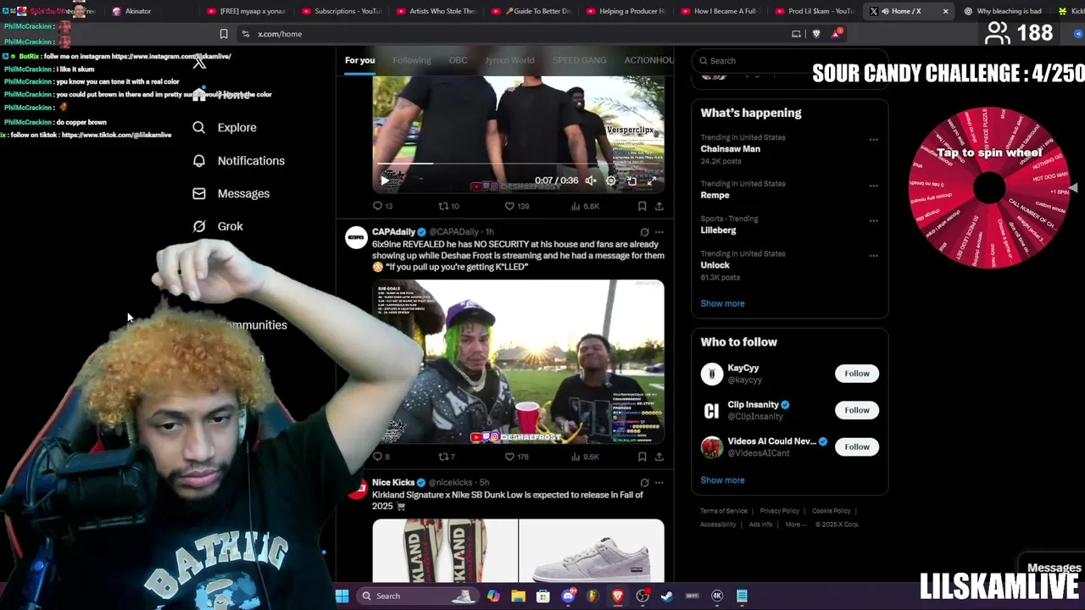Viewport: 1085px width, 610px height.
Task: Switch to the For you tab
Action: (x=359, y=60)
